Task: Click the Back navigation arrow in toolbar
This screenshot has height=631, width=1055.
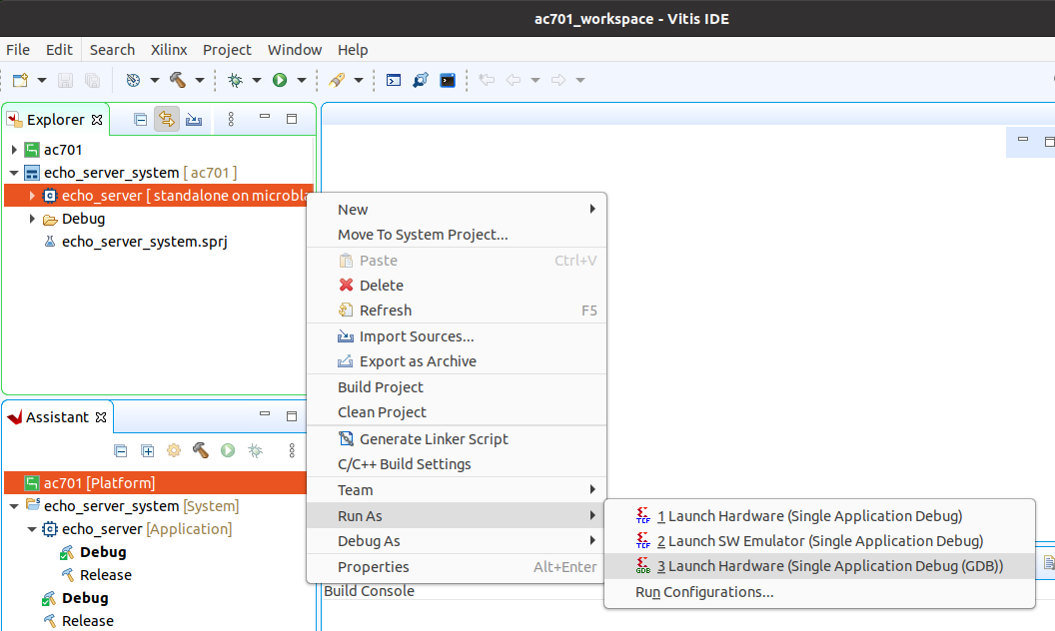Action: point(514,80)
